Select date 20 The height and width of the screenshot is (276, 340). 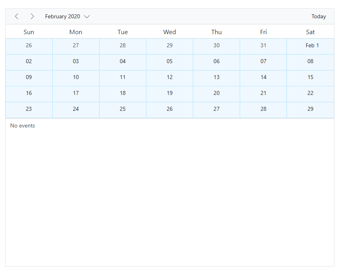coord(216,94)
